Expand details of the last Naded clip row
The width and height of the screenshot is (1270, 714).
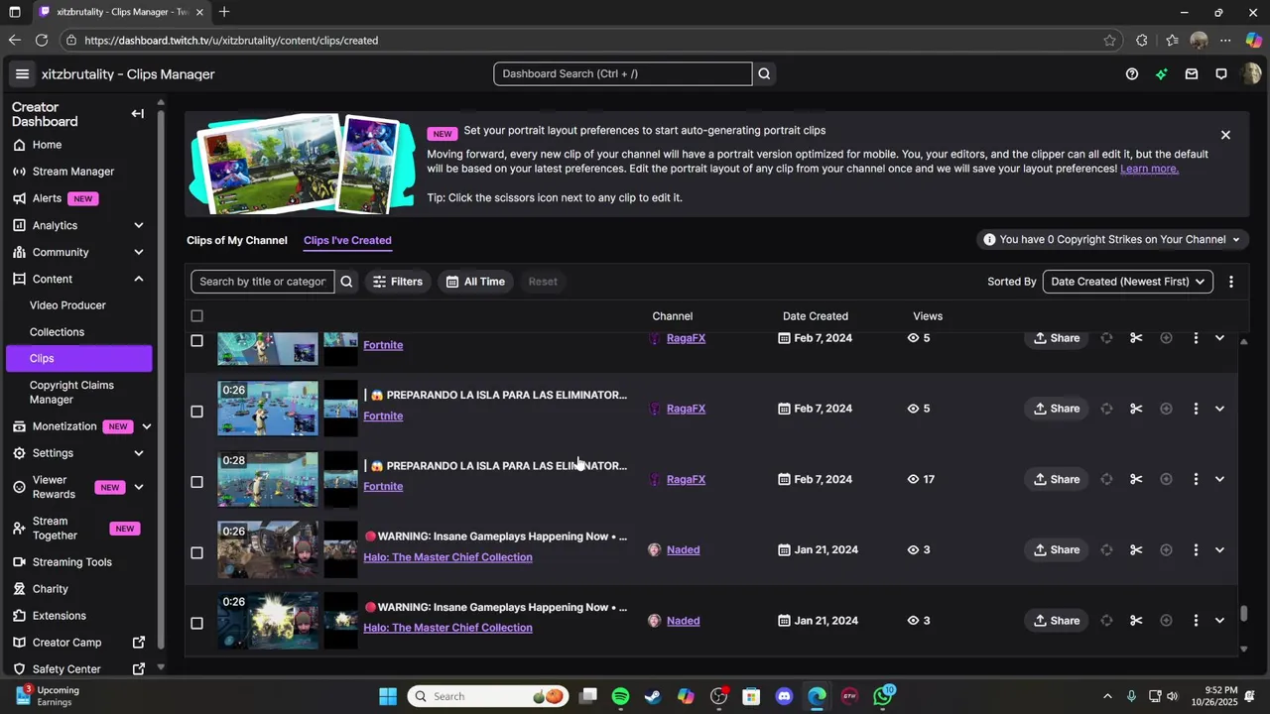pos(1219,621)
